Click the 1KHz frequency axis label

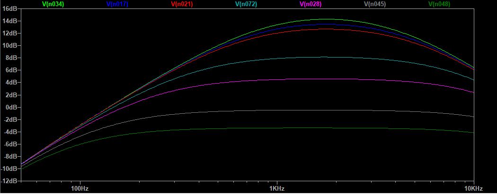[x=277, y=189]
